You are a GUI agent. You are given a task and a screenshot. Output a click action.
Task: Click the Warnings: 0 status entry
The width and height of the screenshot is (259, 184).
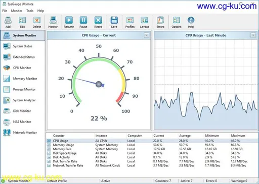click(x=239, y=181)
